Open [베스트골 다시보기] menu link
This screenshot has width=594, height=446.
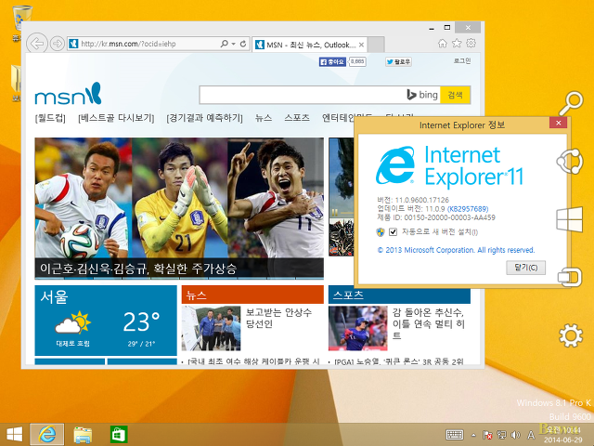pos(116,118)
